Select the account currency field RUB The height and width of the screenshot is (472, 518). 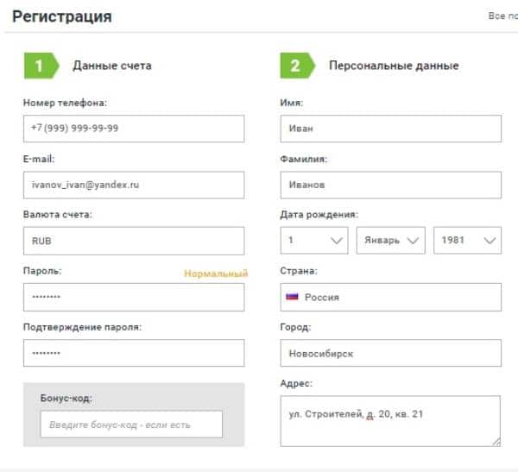134,241
